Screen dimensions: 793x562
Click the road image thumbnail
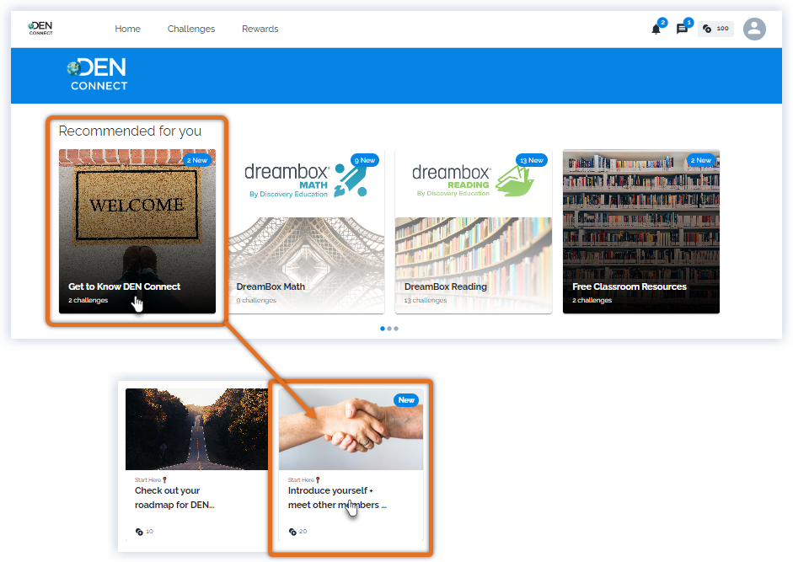tap(196, 429)
